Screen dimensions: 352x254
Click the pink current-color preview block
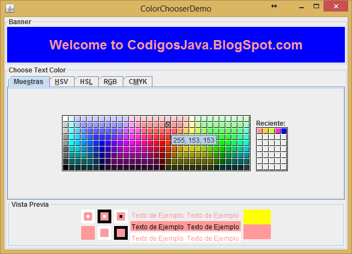coord(257,232)
